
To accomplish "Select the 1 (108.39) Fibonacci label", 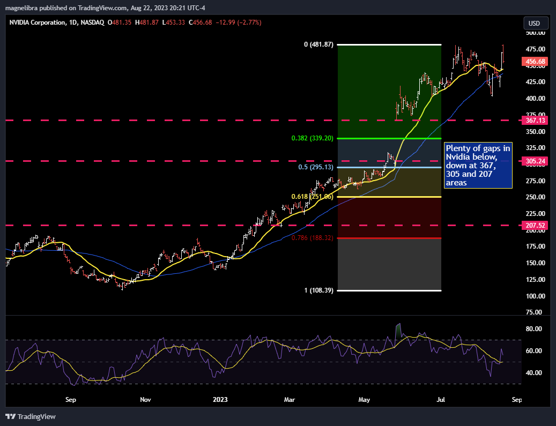I will (319, 290).
